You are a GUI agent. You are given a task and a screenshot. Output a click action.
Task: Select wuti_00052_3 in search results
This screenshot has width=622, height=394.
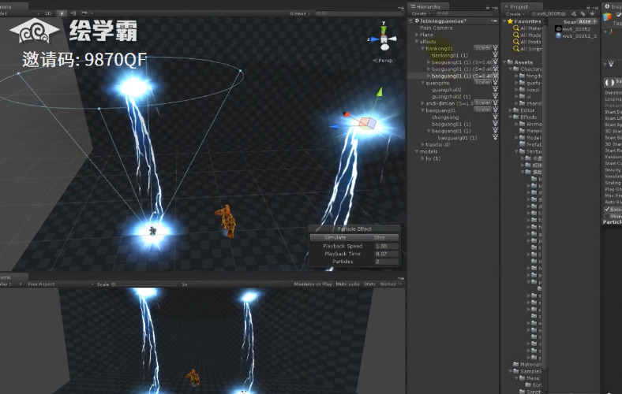pos(576,35)
